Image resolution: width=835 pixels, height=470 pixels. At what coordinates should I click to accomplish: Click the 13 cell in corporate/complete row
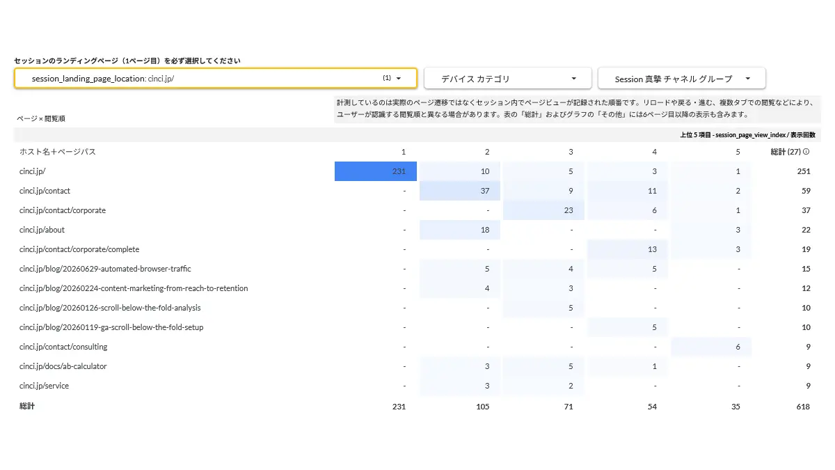tap(627, 249)
